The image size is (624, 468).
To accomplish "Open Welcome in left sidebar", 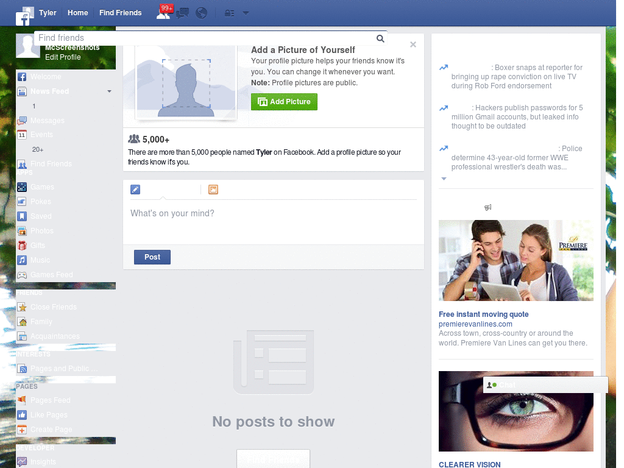I will [46, 77].
